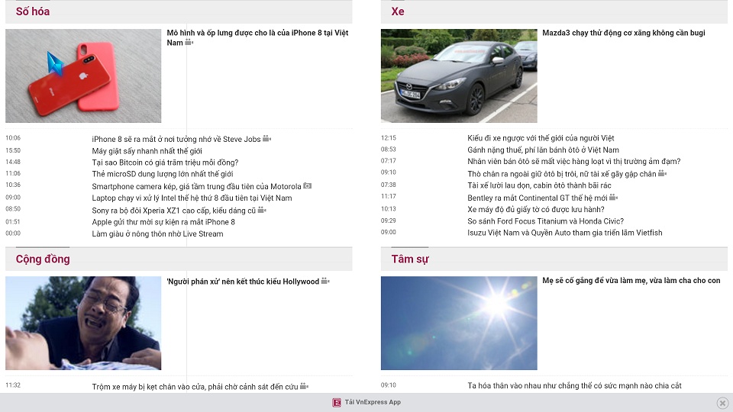
Task: Open 'Apple gửi thư mời sự kiện ra mắt iPhone 8'
Action: tap(163, 222)
